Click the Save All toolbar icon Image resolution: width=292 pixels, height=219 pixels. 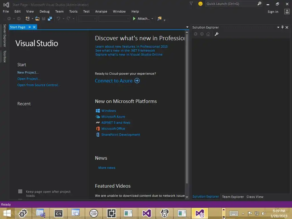point(50,19)
